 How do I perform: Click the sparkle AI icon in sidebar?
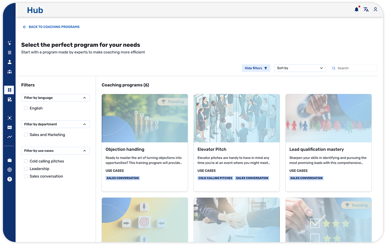pos(9,43)
